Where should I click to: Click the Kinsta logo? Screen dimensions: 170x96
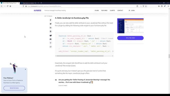(x=37, y=10)
